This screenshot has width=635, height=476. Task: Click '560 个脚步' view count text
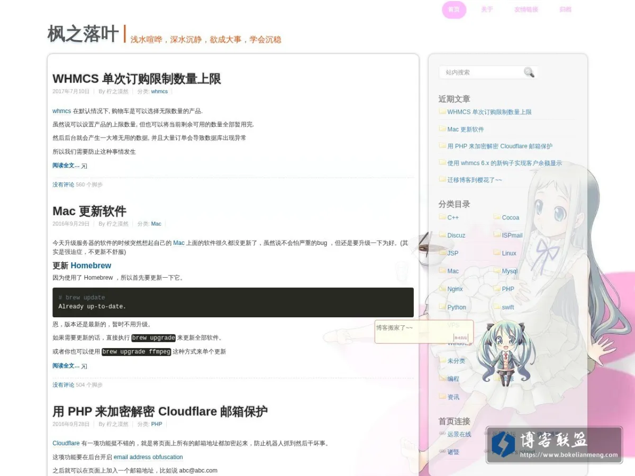[89, 185]
